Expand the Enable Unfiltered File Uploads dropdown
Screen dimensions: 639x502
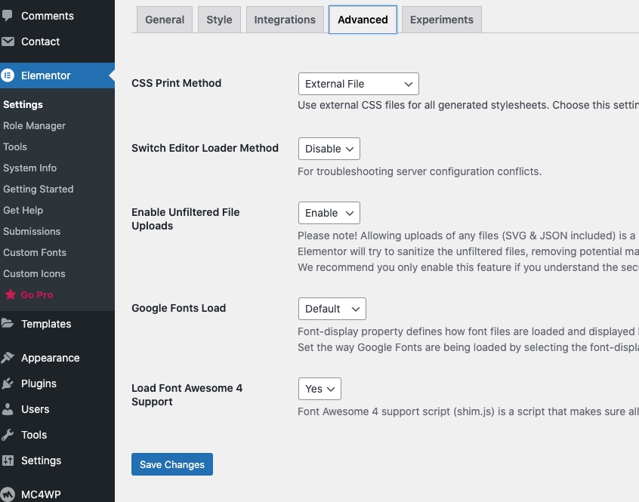(x=329, y=214)
